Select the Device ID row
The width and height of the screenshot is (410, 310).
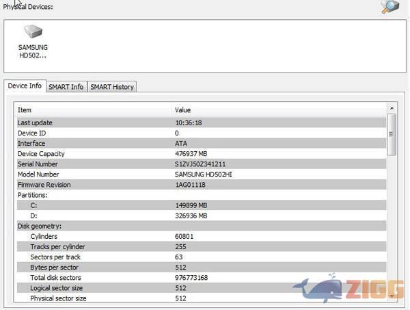click(x=202, y=133)
